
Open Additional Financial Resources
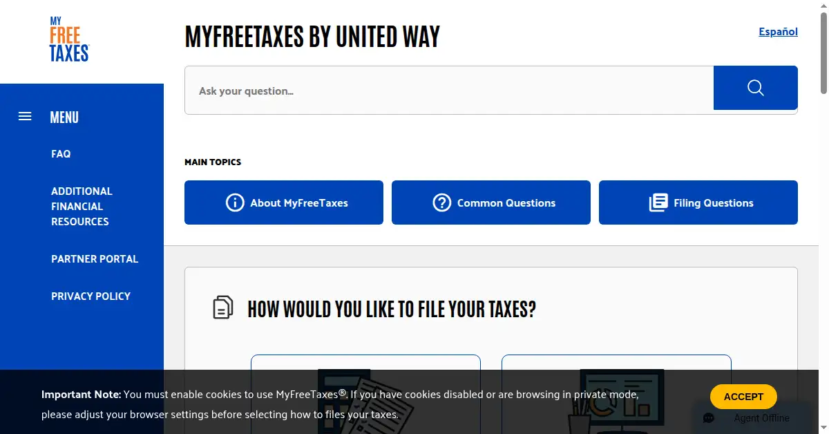[82, 206]
